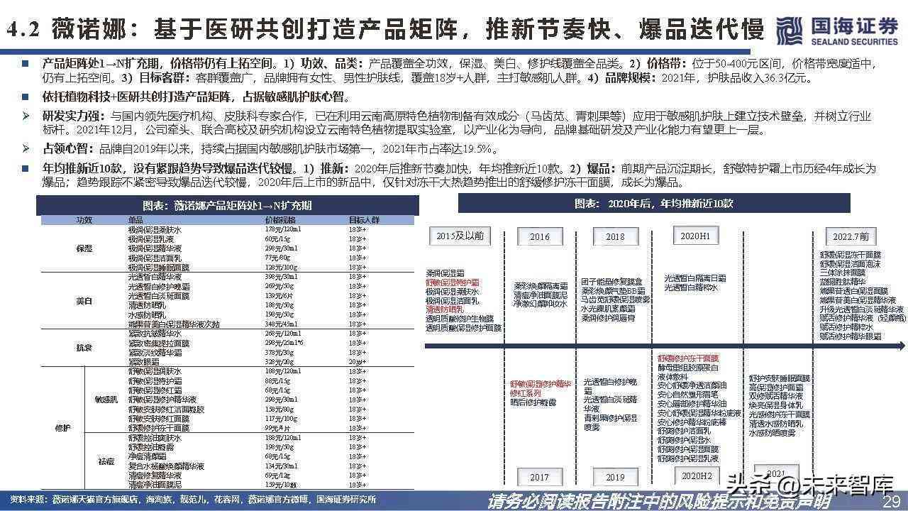Click the square bullet before 年均推新近10款
The height and width of the screenshot is (511, 908).
[x=26, y=169]
